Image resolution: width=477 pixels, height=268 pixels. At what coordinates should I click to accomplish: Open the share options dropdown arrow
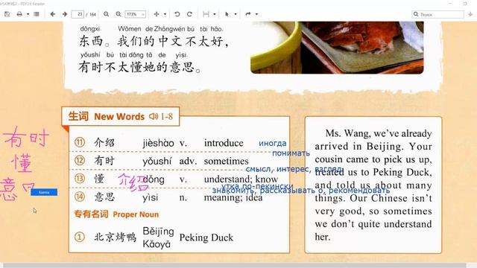point(256,14)
